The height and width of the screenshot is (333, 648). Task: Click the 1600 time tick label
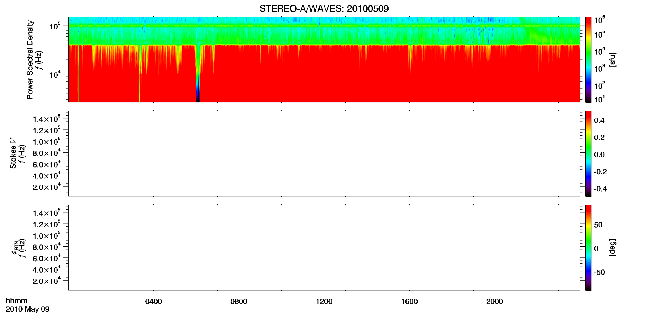409,302
